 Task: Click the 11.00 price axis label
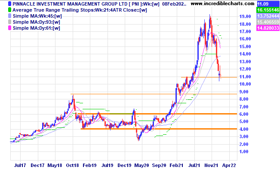pyautogui.click(x=245, y=77)
